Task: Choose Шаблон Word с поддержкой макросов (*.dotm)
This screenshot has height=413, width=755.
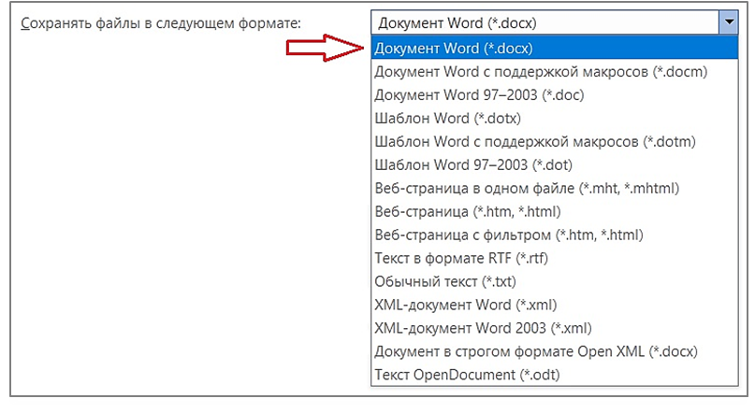Action: (534, 142)
